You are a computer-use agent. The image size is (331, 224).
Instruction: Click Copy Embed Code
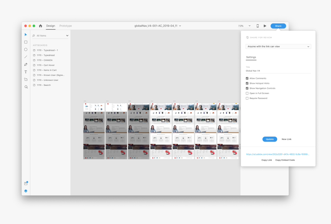(x=285, y=160)
